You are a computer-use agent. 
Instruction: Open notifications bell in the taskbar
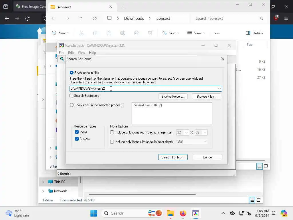click(274, 213)
